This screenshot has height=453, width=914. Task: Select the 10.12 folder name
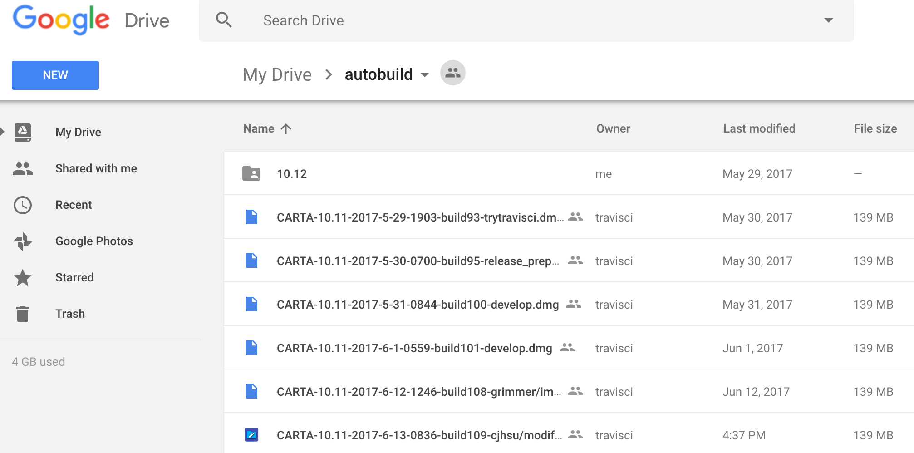292,174
